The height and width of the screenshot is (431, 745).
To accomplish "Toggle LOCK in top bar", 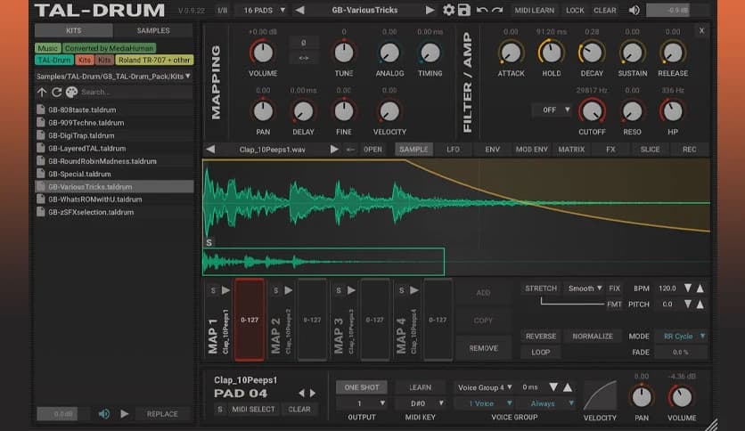I will click(x=575, y=10).
